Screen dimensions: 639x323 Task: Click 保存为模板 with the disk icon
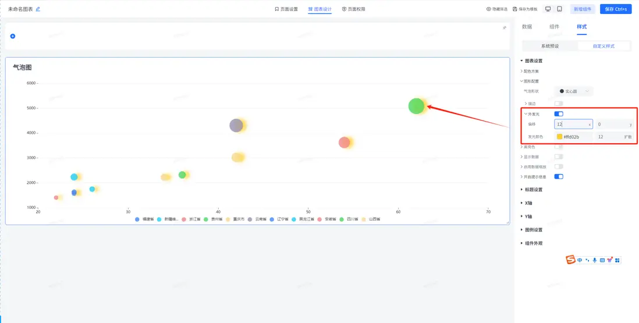pyautogui.click(x=525, y=9)
